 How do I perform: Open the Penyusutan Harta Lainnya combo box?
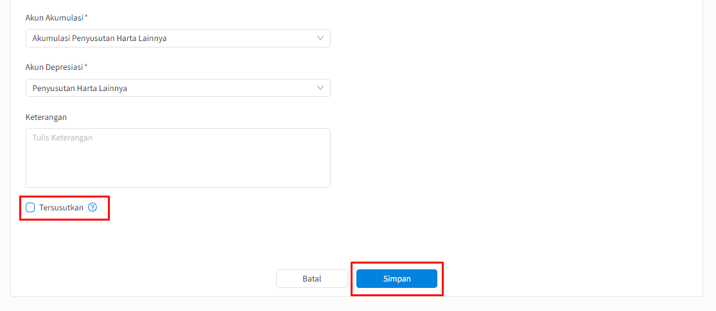[x=178, y=88]
